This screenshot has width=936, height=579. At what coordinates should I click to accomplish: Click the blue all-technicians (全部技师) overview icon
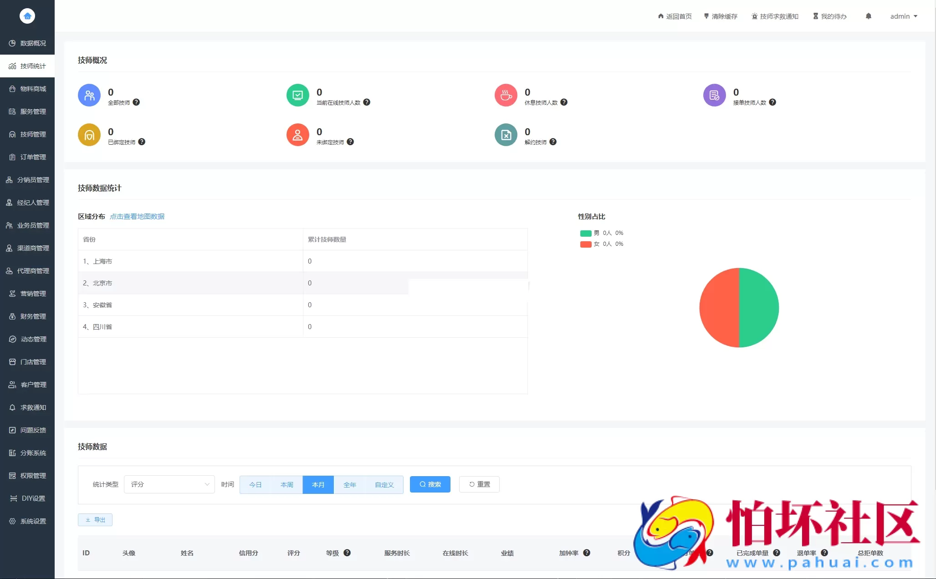pyautogui.click(x=89, y=96)
